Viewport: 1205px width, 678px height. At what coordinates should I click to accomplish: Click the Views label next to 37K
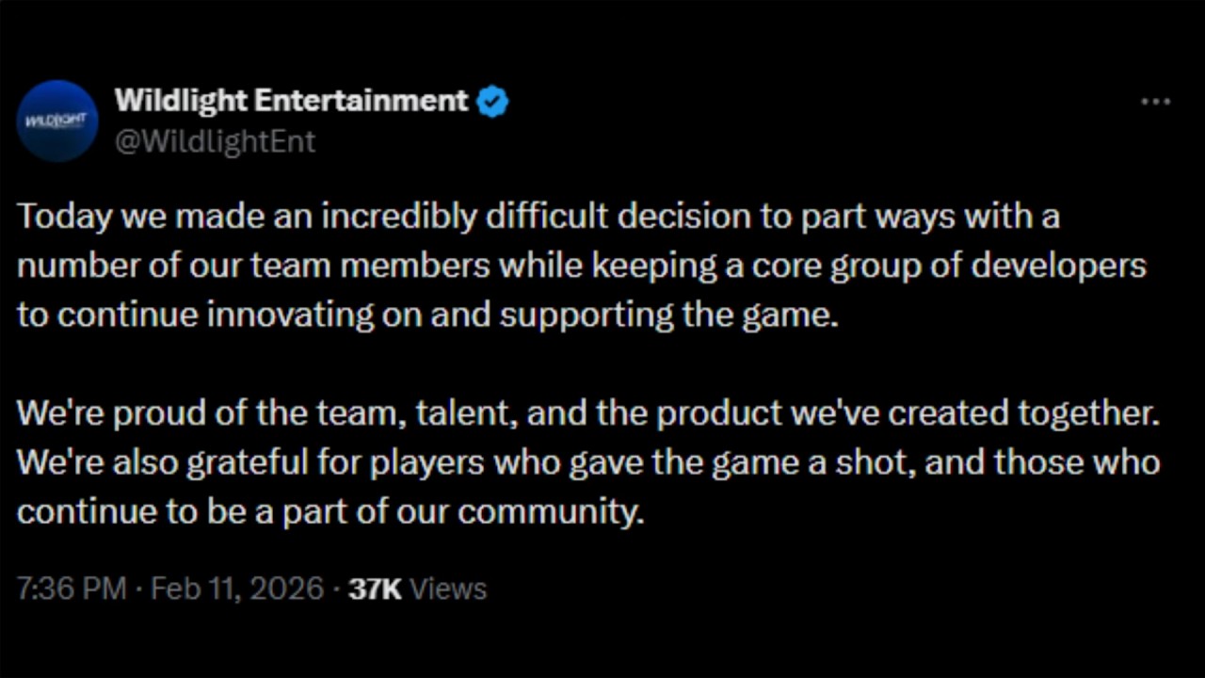(x=449, y=589)
